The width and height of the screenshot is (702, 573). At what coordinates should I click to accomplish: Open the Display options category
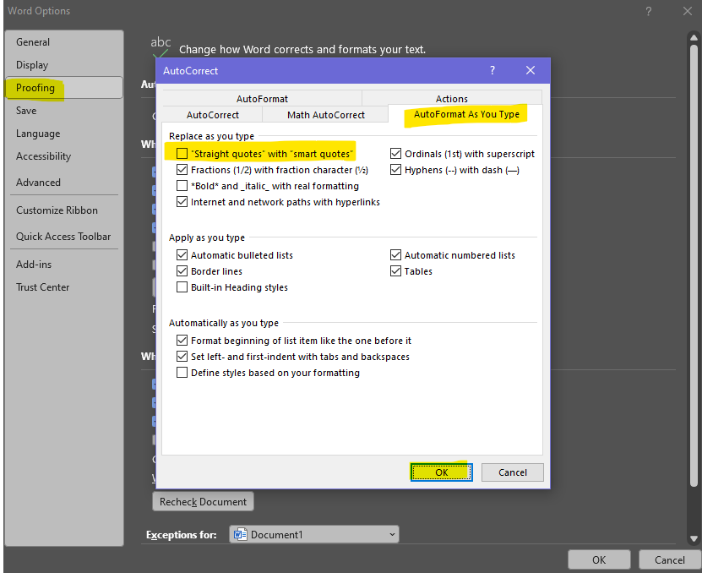click(64, 65)
